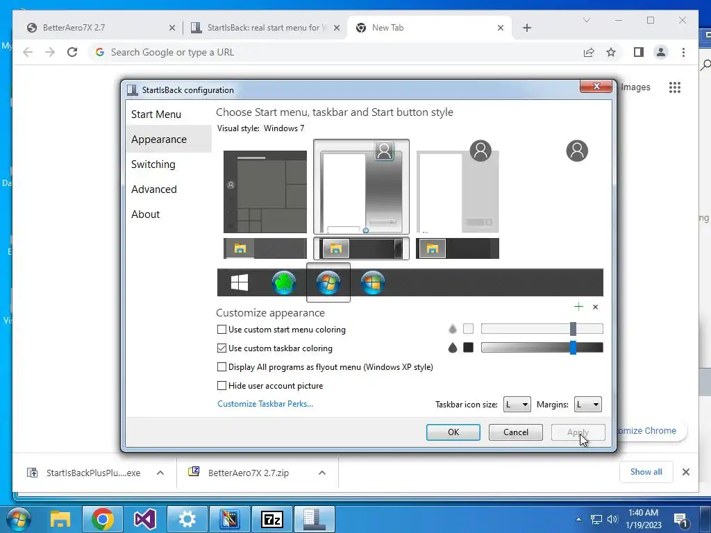Go to the Switching section
Screen dimensions: 711x533
(x=153, y=164)
